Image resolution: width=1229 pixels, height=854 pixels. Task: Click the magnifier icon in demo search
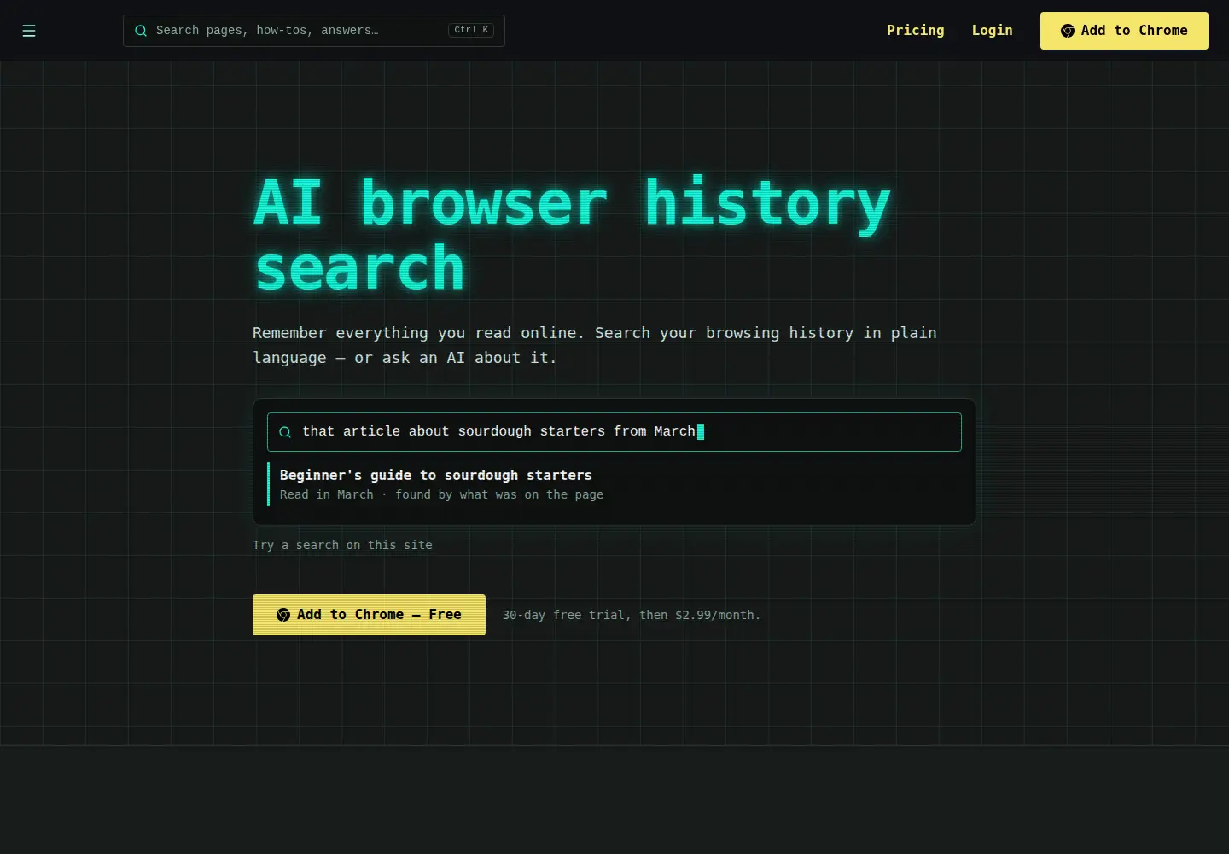click(285, 432)
